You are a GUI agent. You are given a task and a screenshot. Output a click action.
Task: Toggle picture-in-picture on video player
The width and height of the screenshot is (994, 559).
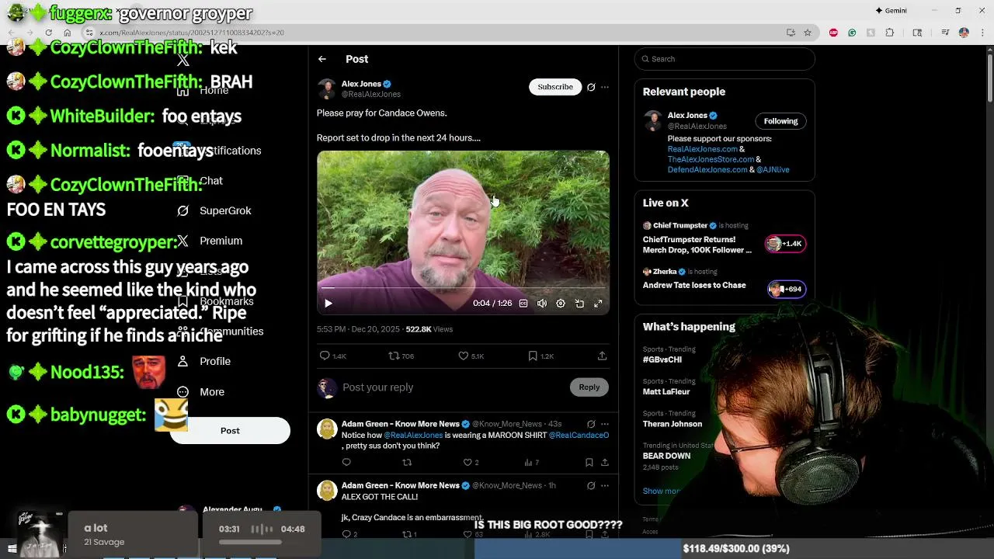click(x=579, y=304)
